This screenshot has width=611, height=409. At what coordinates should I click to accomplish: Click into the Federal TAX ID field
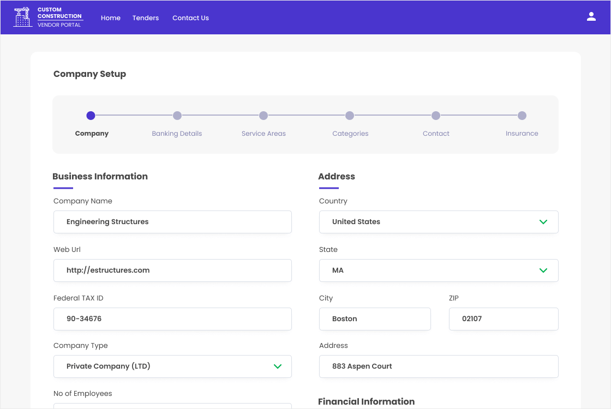click(x=172, y=319)
